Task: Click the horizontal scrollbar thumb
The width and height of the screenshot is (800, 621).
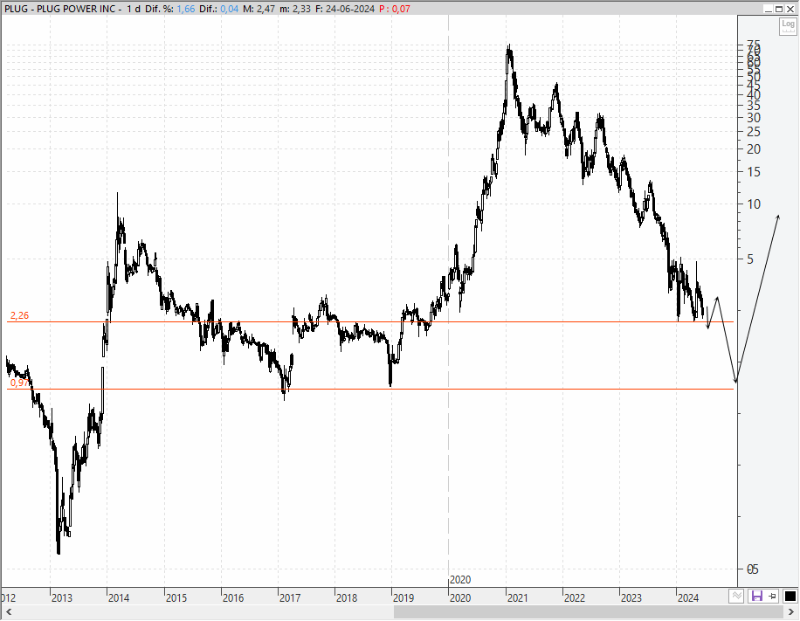Action: point(590,611)
